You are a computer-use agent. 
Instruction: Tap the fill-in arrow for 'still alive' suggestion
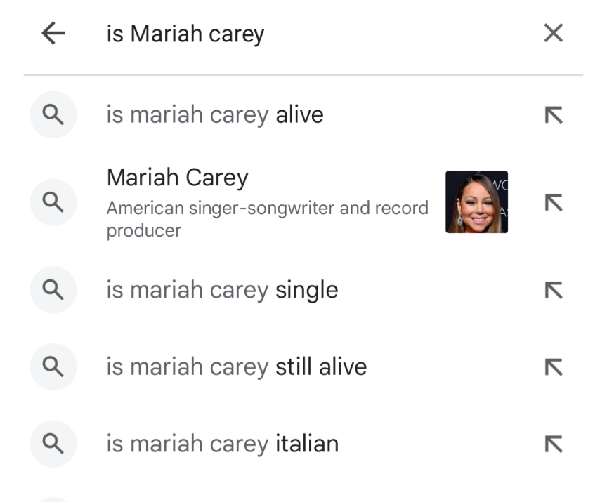(x=554, y=366)
